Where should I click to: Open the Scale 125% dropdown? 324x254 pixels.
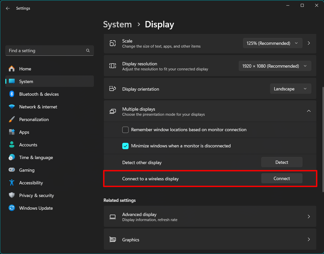(x=273, y=43)
